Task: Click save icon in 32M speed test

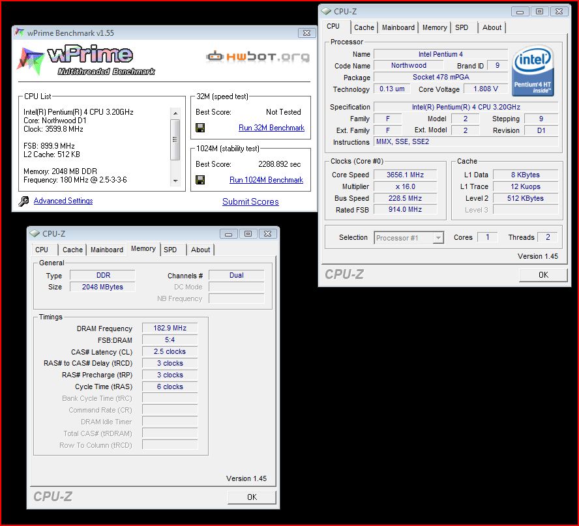Action: [x=200, y=128]
